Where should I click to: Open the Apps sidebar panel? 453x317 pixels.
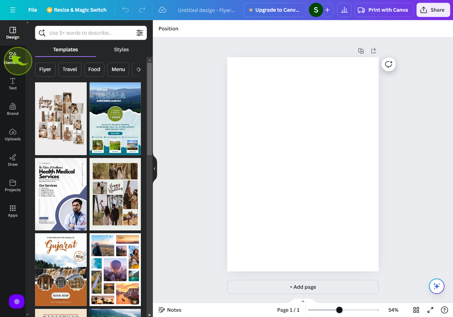pyautogui.click(x=13, y=211)
